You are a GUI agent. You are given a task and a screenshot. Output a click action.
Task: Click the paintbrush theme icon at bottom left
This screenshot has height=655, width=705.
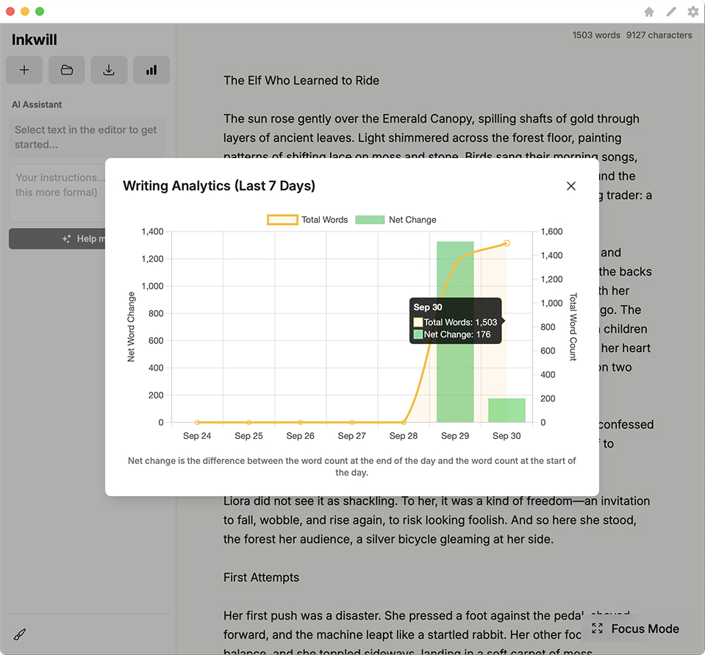[20, 634]
